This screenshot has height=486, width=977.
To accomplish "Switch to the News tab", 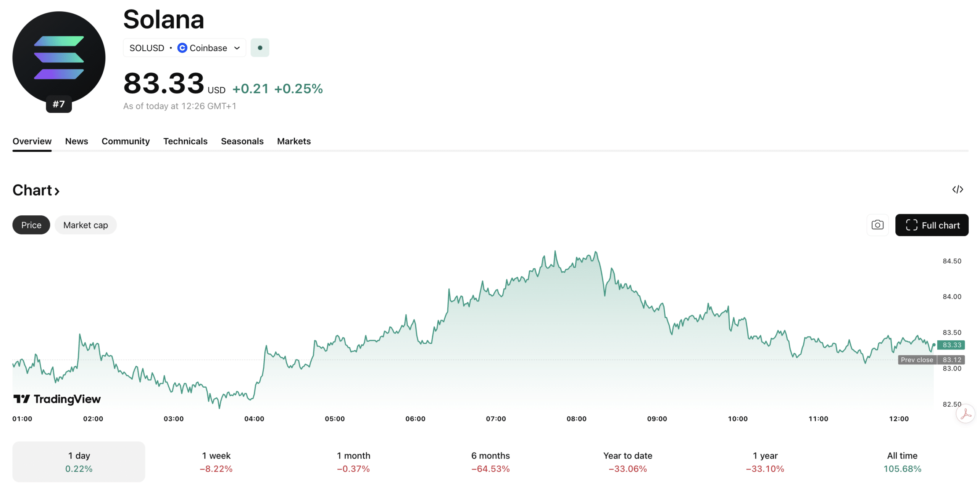I will click(76, 141).
